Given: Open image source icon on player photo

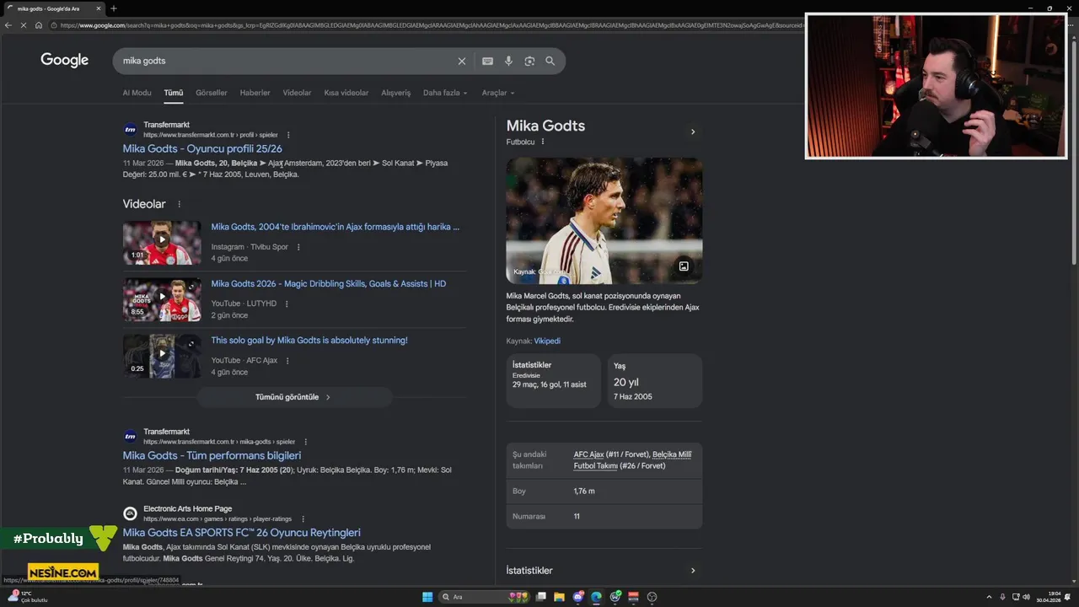Looking at the screenshot, I should 684,266.
